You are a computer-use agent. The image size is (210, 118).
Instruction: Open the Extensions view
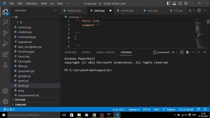pyautogui.click(x=5, y=54)
